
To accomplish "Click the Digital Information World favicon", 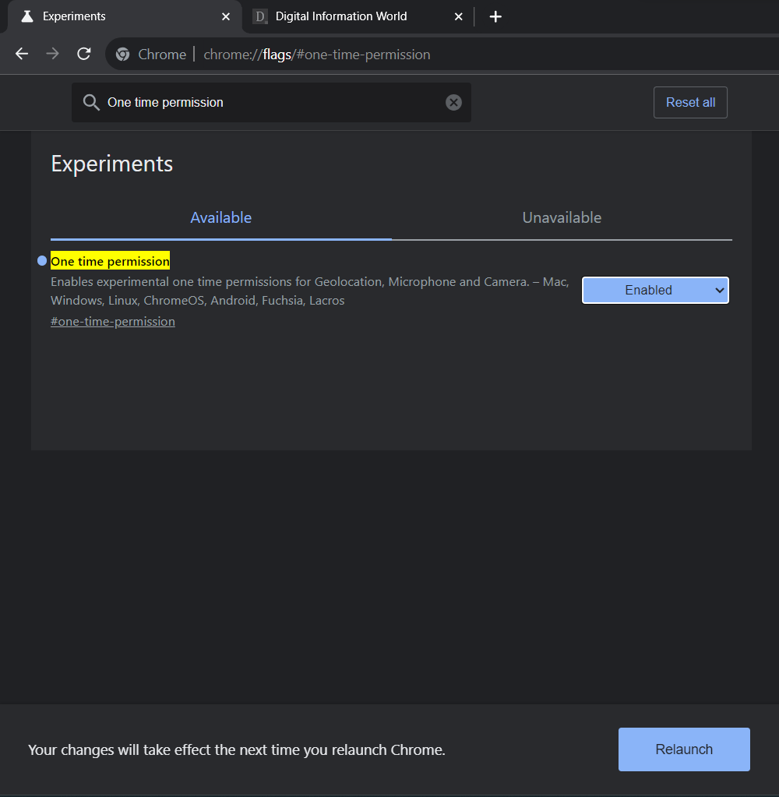I will click(260, 17).
